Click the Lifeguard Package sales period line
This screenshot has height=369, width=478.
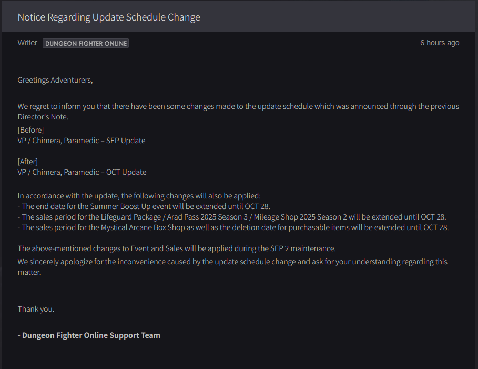point(232,217)
